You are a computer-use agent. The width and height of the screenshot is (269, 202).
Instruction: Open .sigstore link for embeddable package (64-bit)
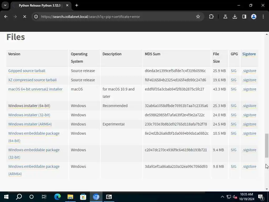point(249,133)
